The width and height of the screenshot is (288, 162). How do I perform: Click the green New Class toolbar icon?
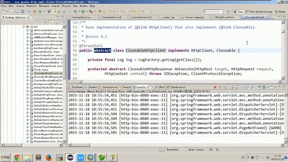[40, 11]
